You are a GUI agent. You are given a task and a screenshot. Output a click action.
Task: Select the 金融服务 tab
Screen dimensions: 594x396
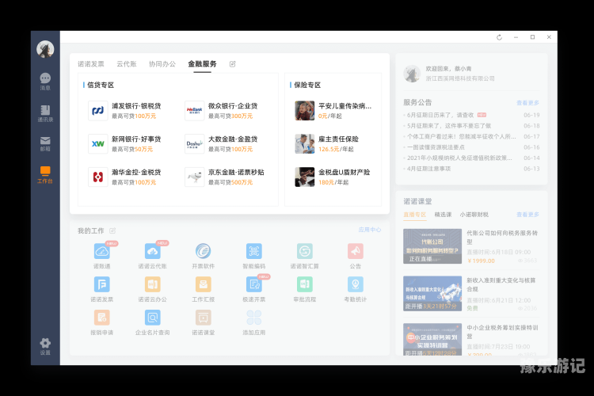(x=202, y=64)
